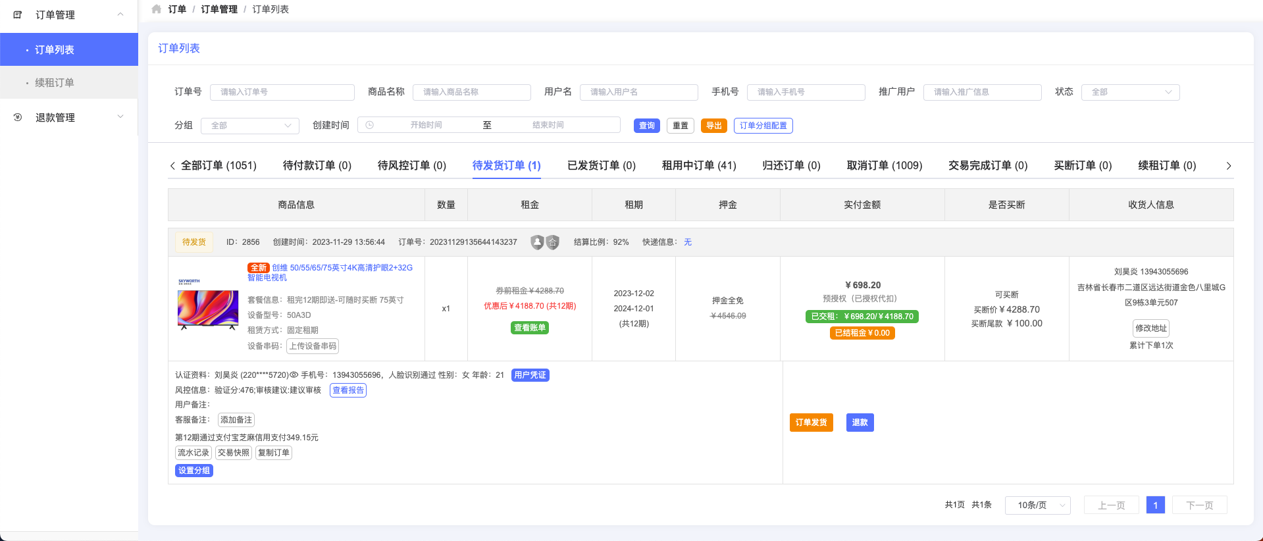The image size is (1263, 541).
Task: Click 设置分组 button
Action: (194, 471)
